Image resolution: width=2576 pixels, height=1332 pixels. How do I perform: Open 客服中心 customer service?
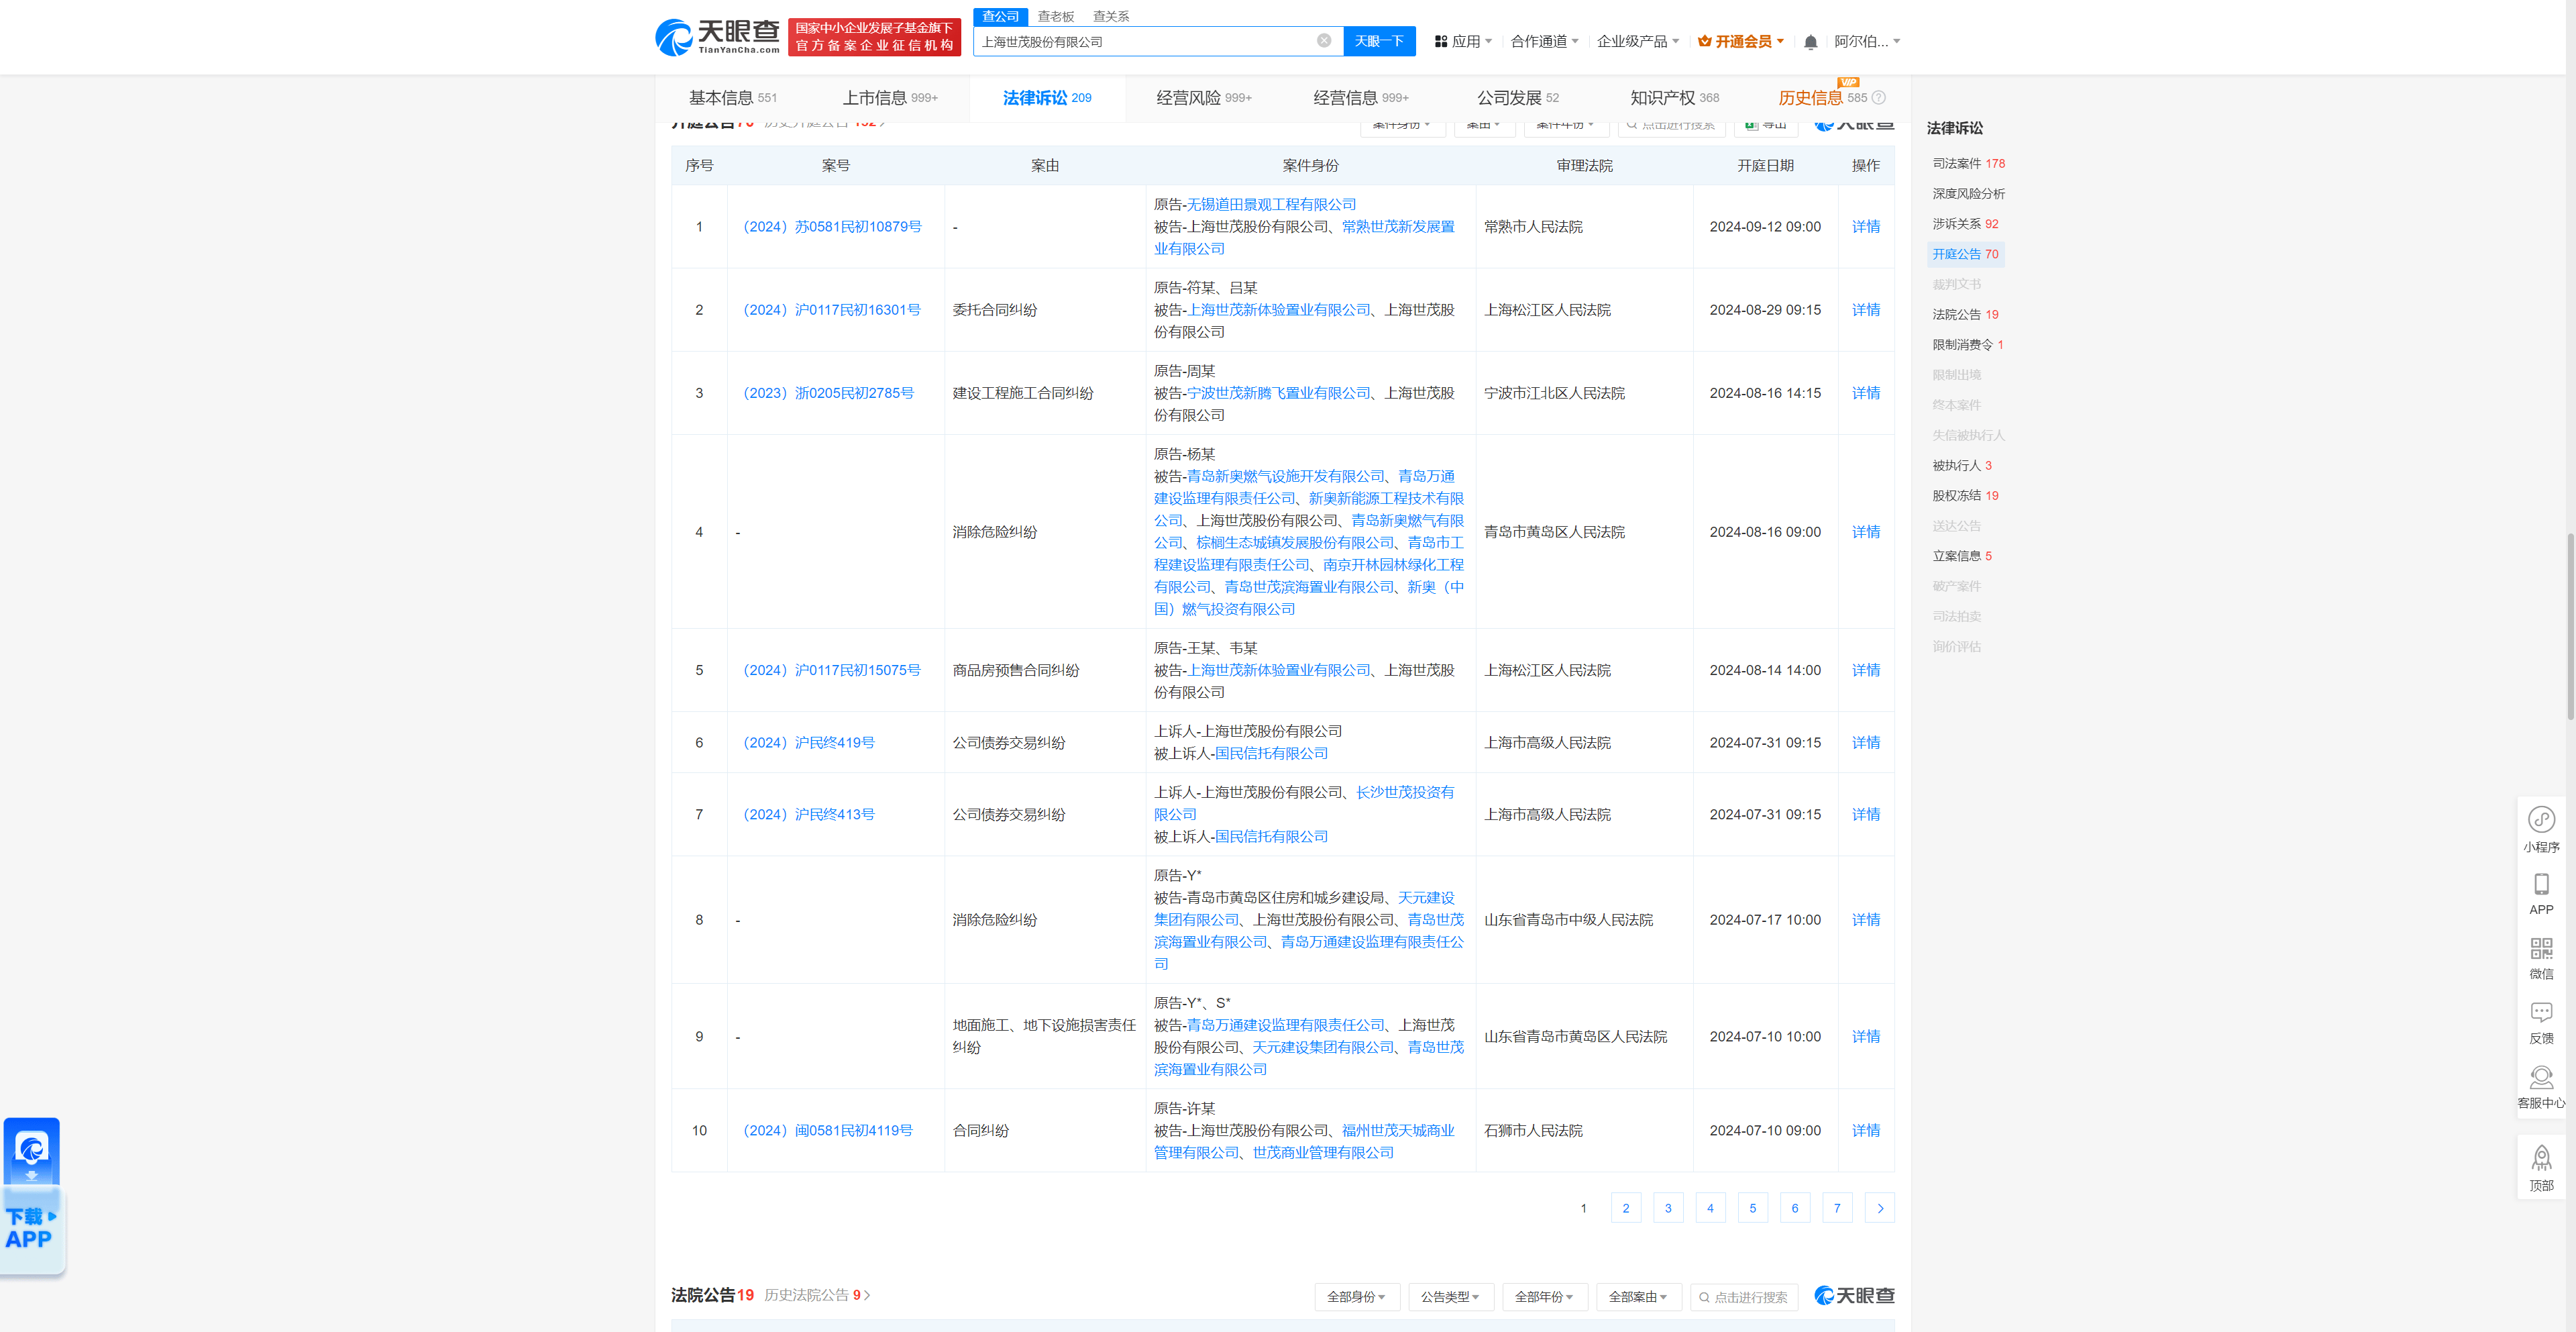[2541, 1088]
